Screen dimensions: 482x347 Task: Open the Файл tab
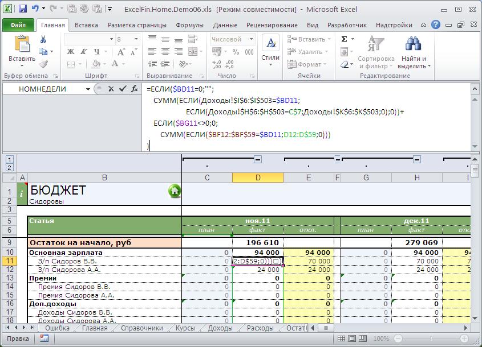(x=18, y=25)
